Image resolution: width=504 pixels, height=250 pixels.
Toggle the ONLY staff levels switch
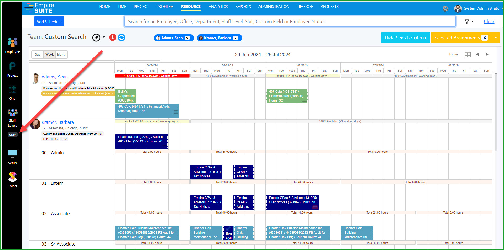click(13, 135)
